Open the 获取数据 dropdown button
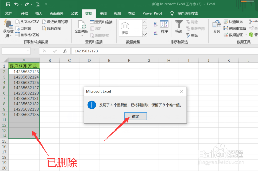The width and height of the screenshot is (258, 171). click(x=8, y=28)
